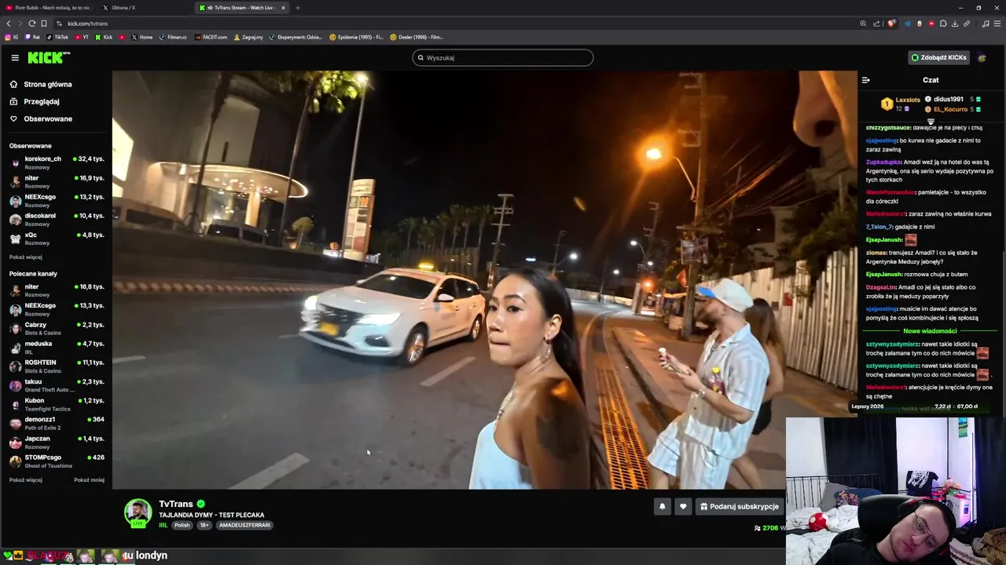1006x565 pixels.
Task: Collapse the chat panel arrow icon
Action: tap(865, 80)
